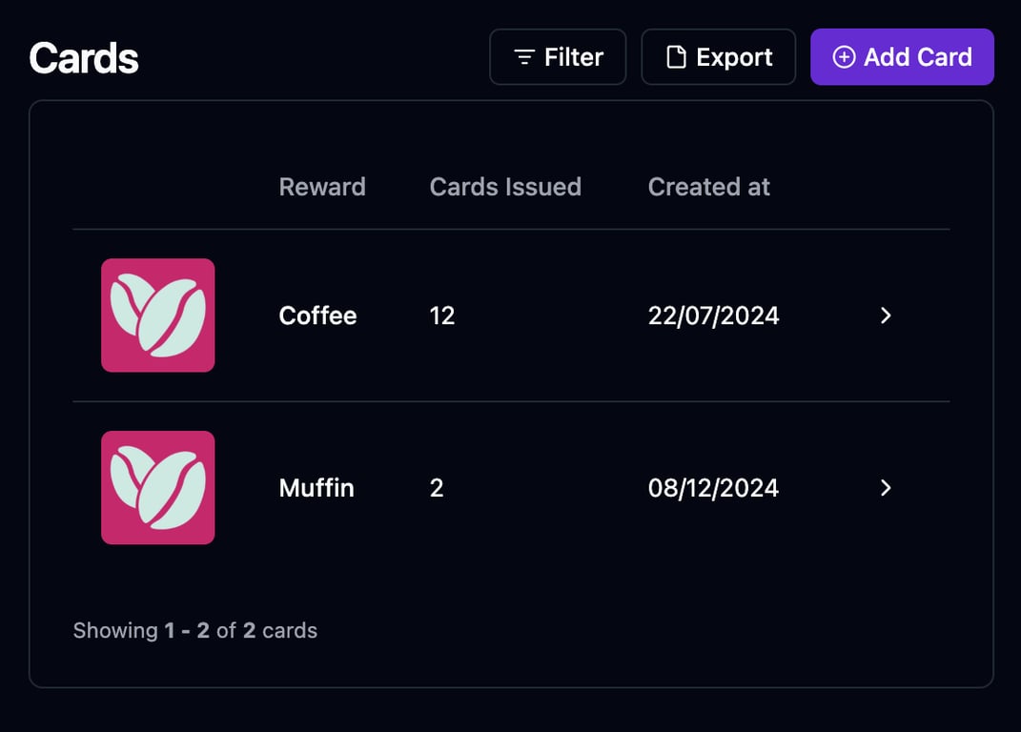This screenshot has height=732, width=1021.
Task: Expand the Coffee row chevron
Action: (886, 315)
